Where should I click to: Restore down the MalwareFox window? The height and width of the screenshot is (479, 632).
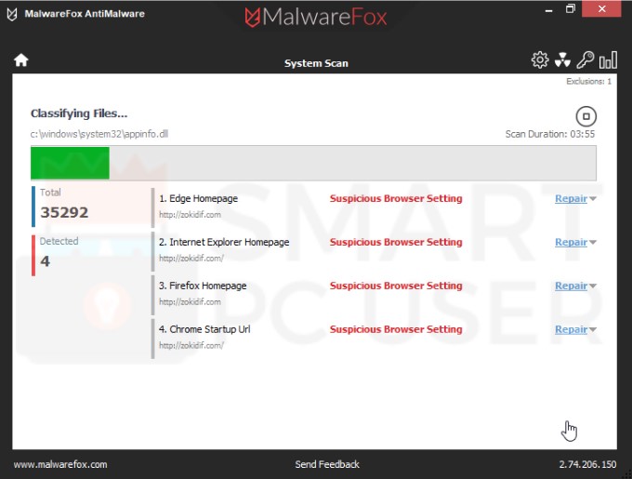coord(571,9)
